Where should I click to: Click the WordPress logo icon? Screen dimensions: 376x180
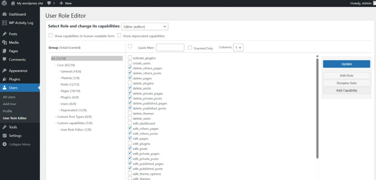coord(4,3)
